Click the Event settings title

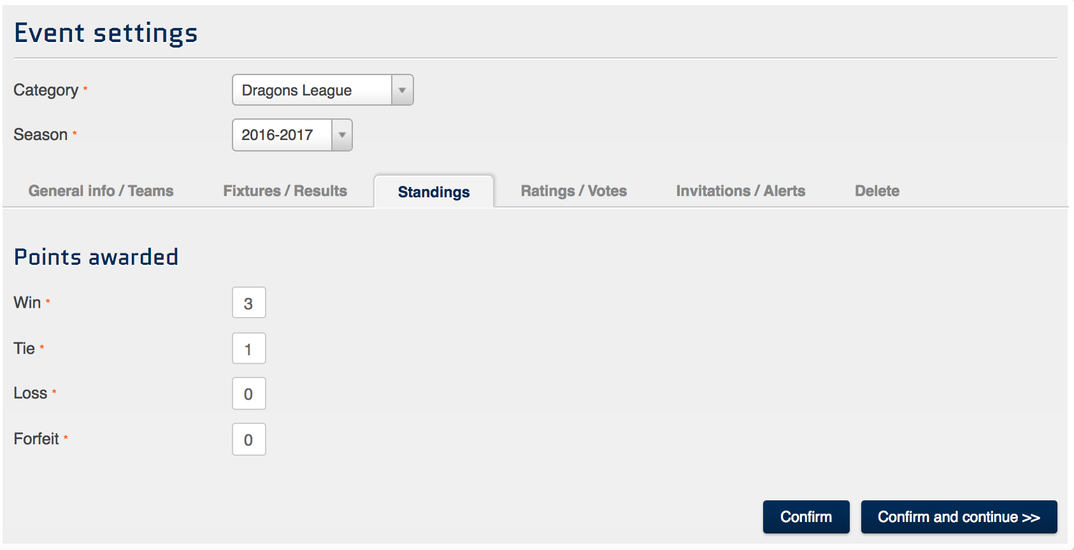[106, 33]
